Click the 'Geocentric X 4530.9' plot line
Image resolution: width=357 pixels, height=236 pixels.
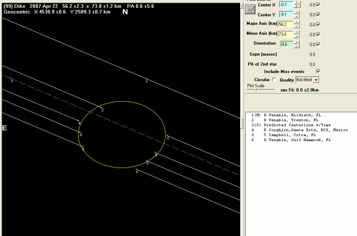57,12
